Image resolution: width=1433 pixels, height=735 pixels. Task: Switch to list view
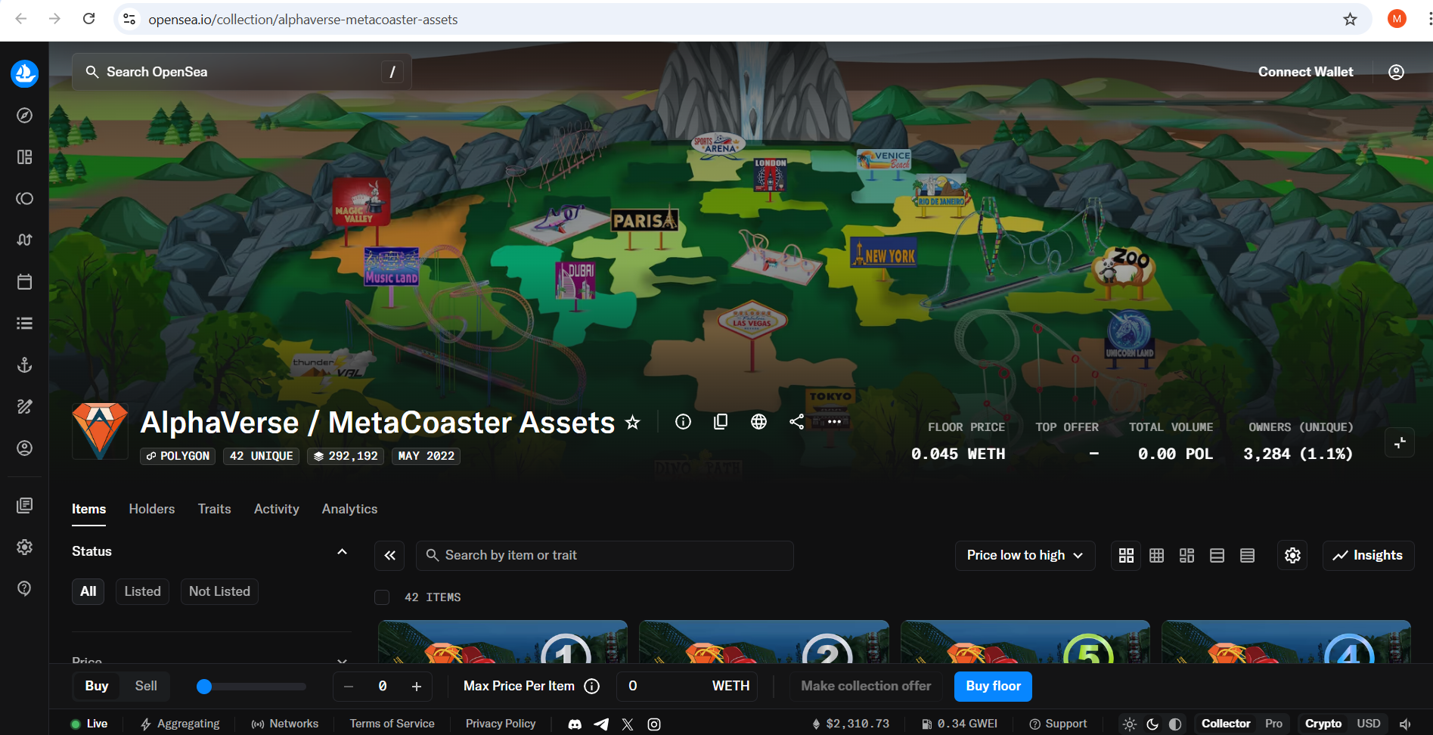[x=1217, y=556]
